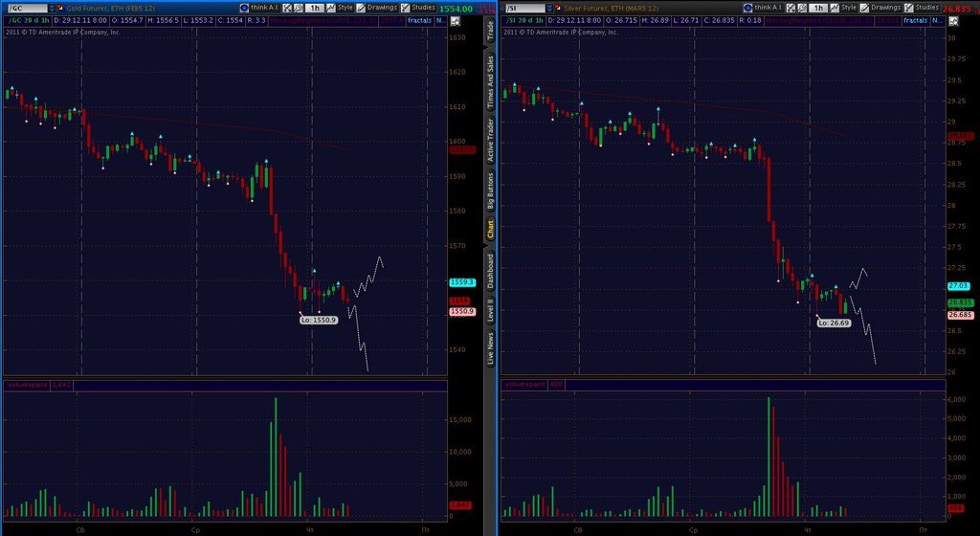This screenshot has height=536, width=980.
Task: Click the Lo: 1550.9 price bubble
Action: pyautogui.click(x=319, y=320)
